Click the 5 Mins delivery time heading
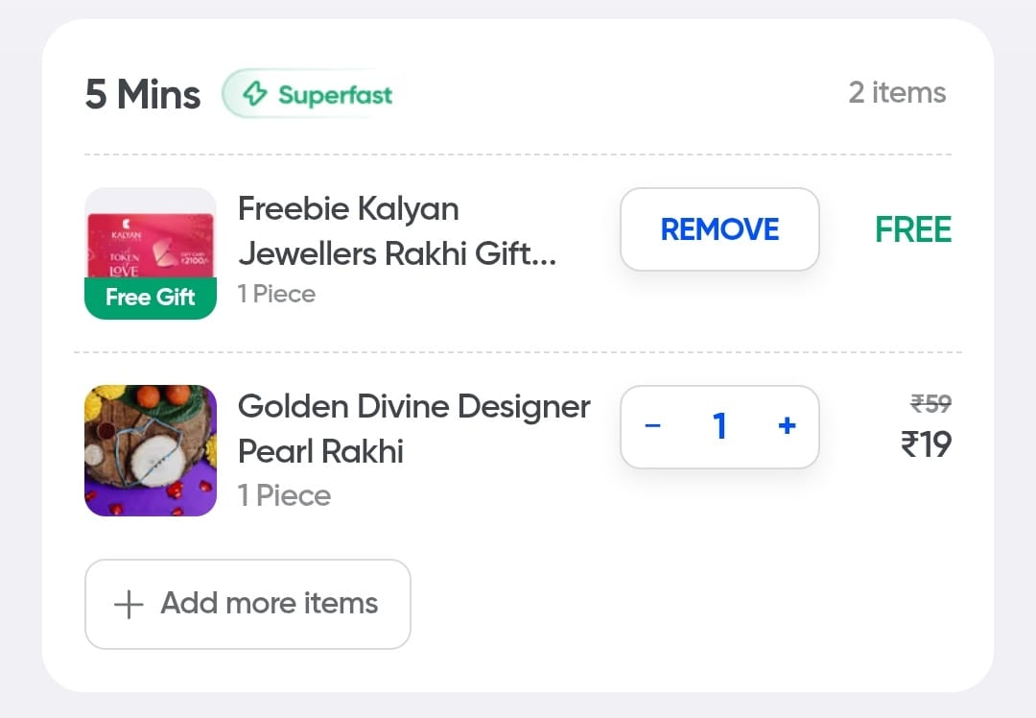 [143, 95]
